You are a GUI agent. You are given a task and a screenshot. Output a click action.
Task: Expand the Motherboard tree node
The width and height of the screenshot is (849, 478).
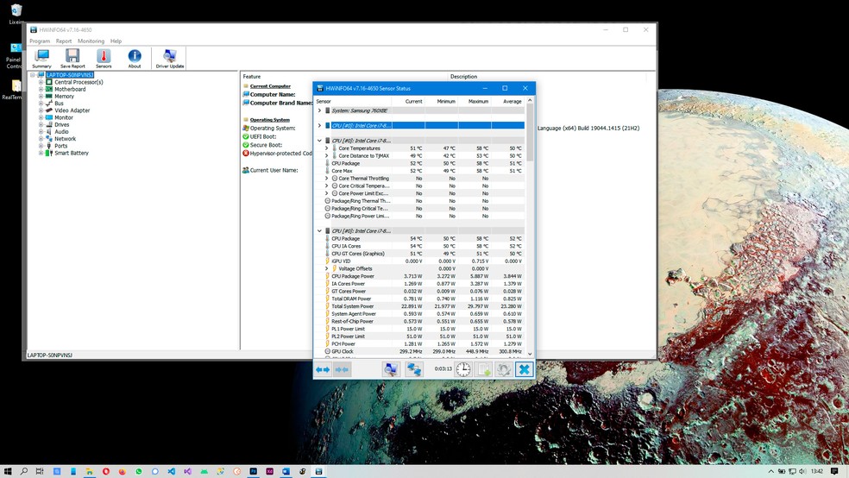click(x=41, y=90)
